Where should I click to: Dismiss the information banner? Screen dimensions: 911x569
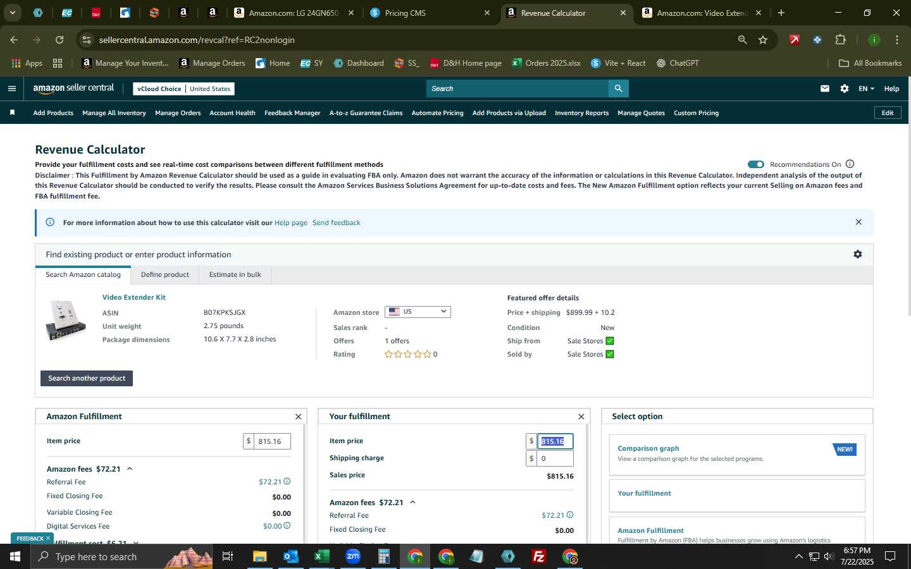click(x=858, y=222)
